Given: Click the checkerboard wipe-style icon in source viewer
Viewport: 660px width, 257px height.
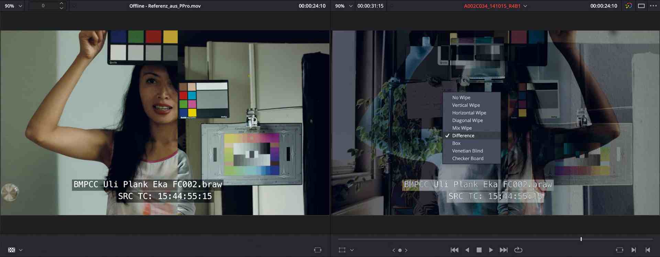Looking at the screenshot, I should click(x=12, y=250).
